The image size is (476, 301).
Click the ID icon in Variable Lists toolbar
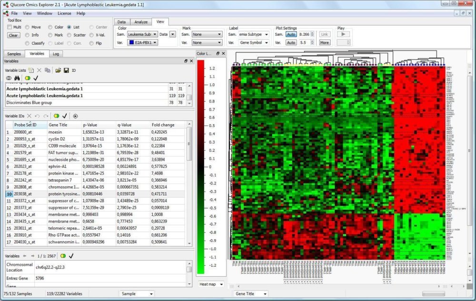[74, 70]
